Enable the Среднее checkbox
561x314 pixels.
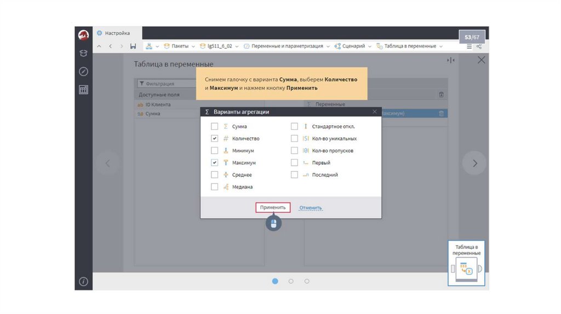point(214,175)
